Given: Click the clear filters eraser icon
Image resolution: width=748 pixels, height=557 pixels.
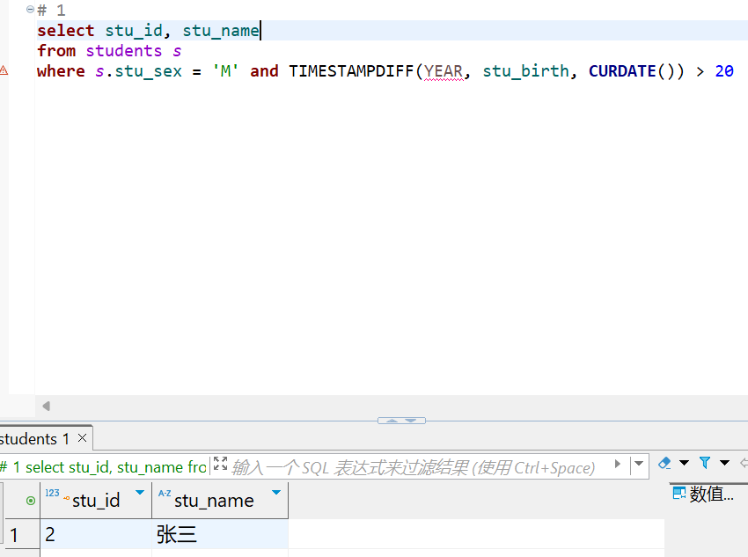Looking at the screenshot, I should 665,463.
